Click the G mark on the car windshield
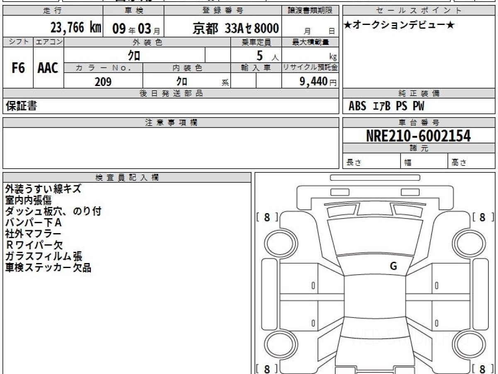 tap(393, 266)
